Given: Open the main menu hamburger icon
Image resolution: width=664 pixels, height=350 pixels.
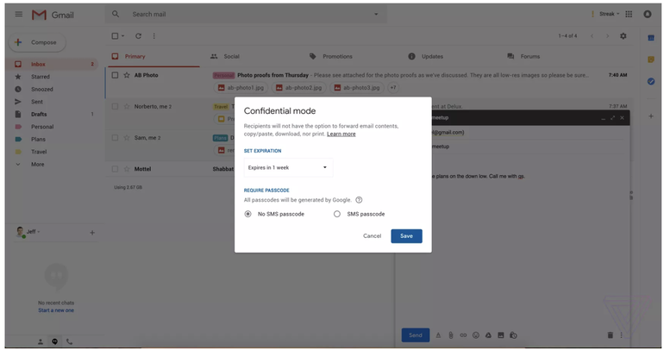Looking at the screenshot, I should pos(18,15).
